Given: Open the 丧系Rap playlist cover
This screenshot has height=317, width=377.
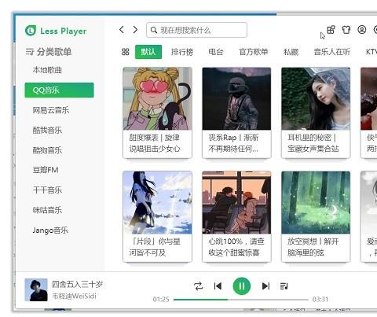Looking at the screenshot, I should pos(236,98).
